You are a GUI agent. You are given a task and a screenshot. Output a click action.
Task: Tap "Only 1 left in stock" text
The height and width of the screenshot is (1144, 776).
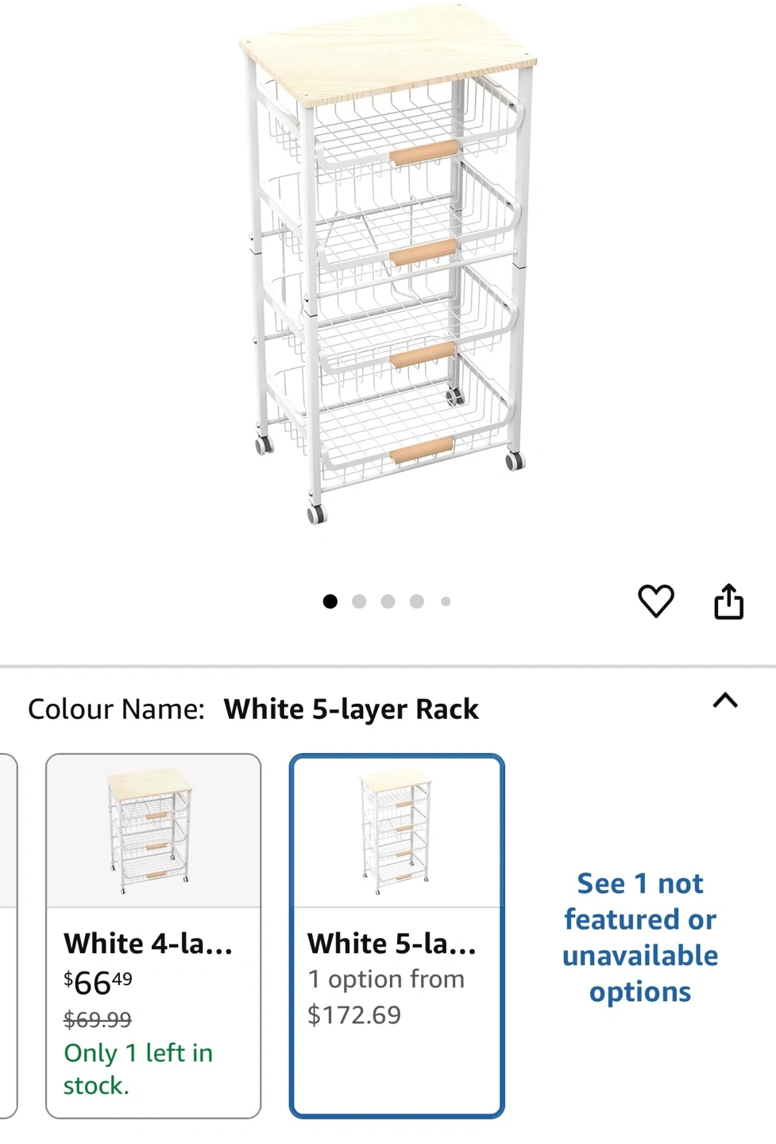(x=138, y=1069)
